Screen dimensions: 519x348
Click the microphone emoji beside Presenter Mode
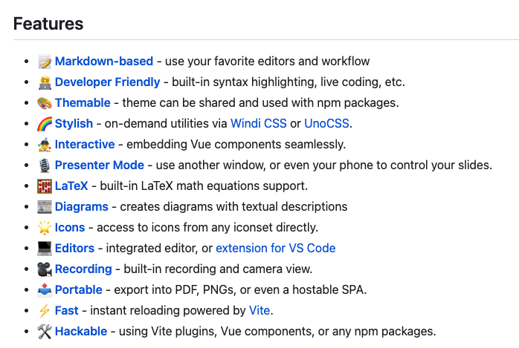coord(44,165)
